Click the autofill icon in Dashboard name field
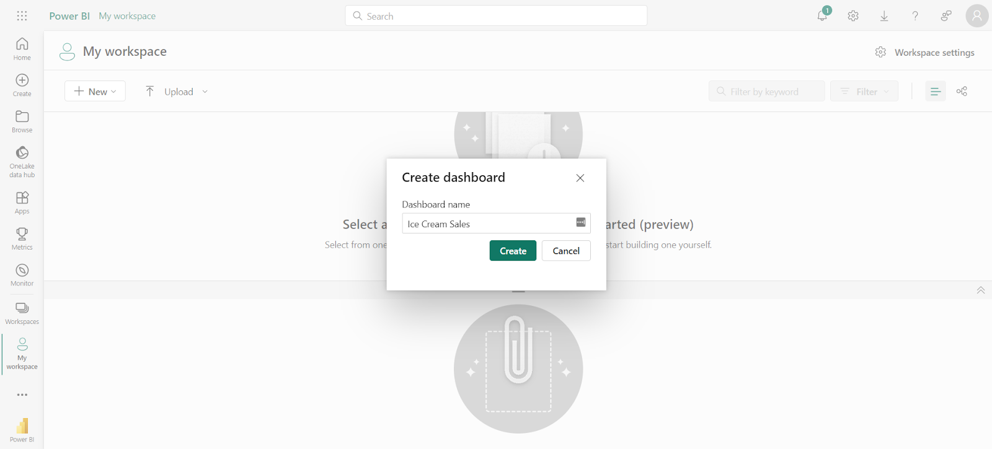The image size is (992, 449). pyautogui.click(x=581, y=222)
